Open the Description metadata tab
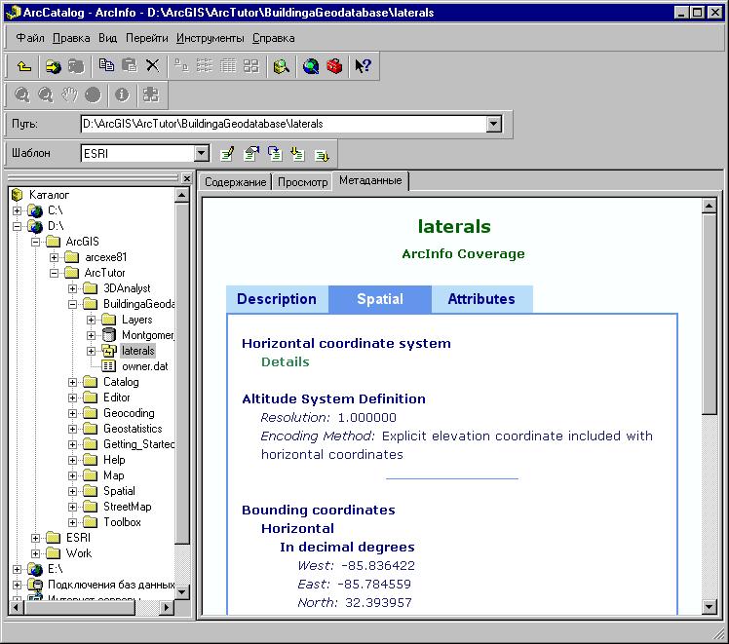729x644 pixels. (277, 299)
